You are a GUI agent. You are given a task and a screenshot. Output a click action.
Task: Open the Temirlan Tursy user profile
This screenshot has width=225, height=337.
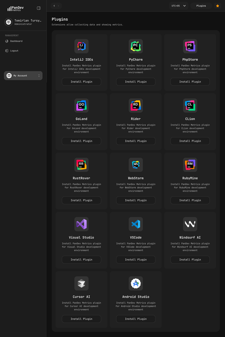(23, 22)
